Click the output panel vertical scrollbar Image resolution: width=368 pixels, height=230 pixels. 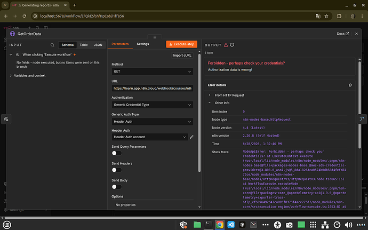(359, 105)
